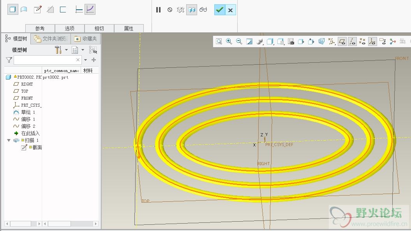Confirm the sweep with the green checkmark
The height and width of the screenshot is (231, 411).
pyautogui.click(x=220, y=10)
